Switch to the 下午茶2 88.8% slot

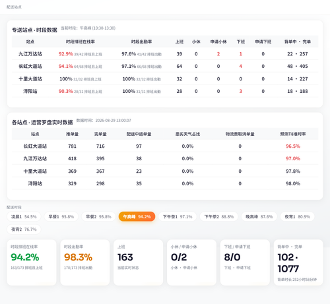point(219,217)
